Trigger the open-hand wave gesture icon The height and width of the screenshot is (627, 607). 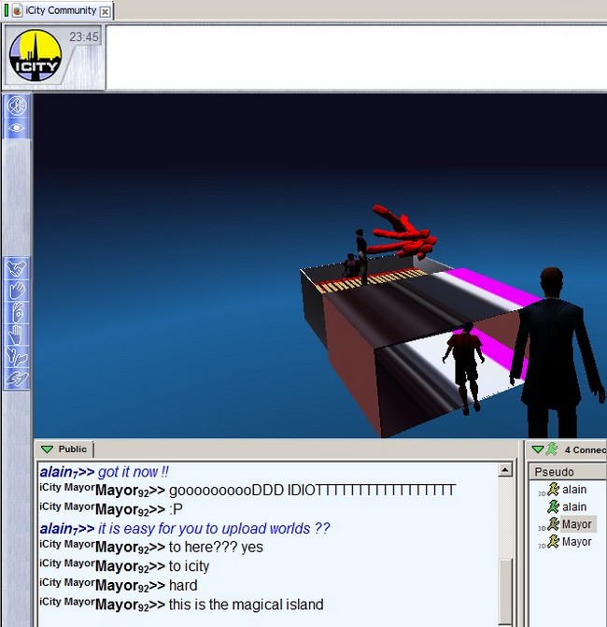[17, 291]
